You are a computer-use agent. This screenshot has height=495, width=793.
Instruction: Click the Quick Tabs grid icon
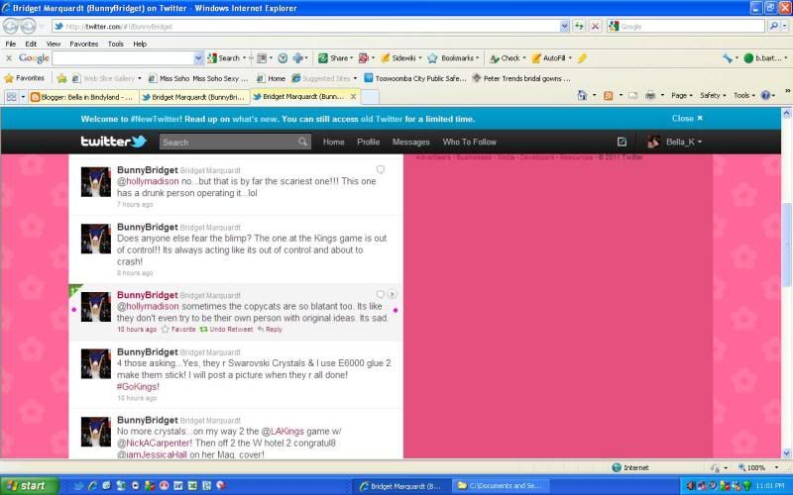click(x=11, y=96)
